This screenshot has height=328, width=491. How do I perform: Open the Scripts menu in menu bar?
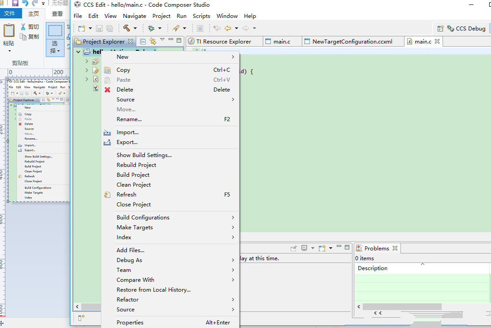click(201, 16)
